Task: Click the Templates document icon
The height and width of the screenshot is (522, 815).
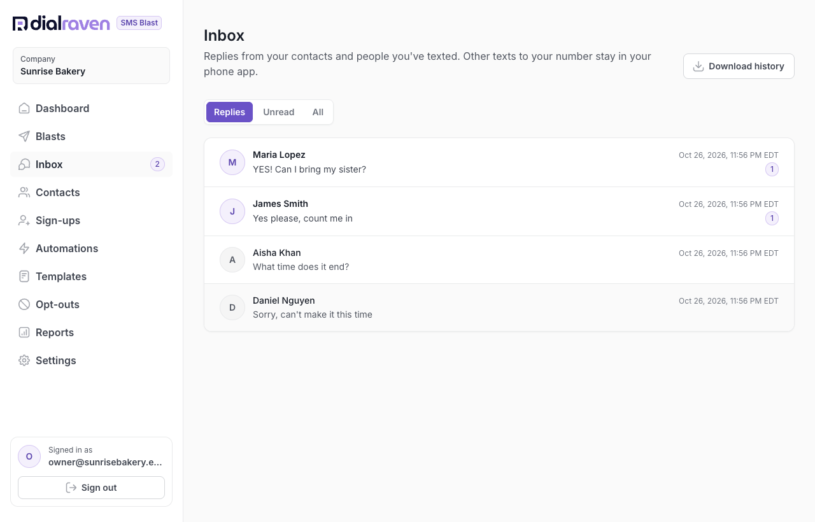Action: [24, 276]
